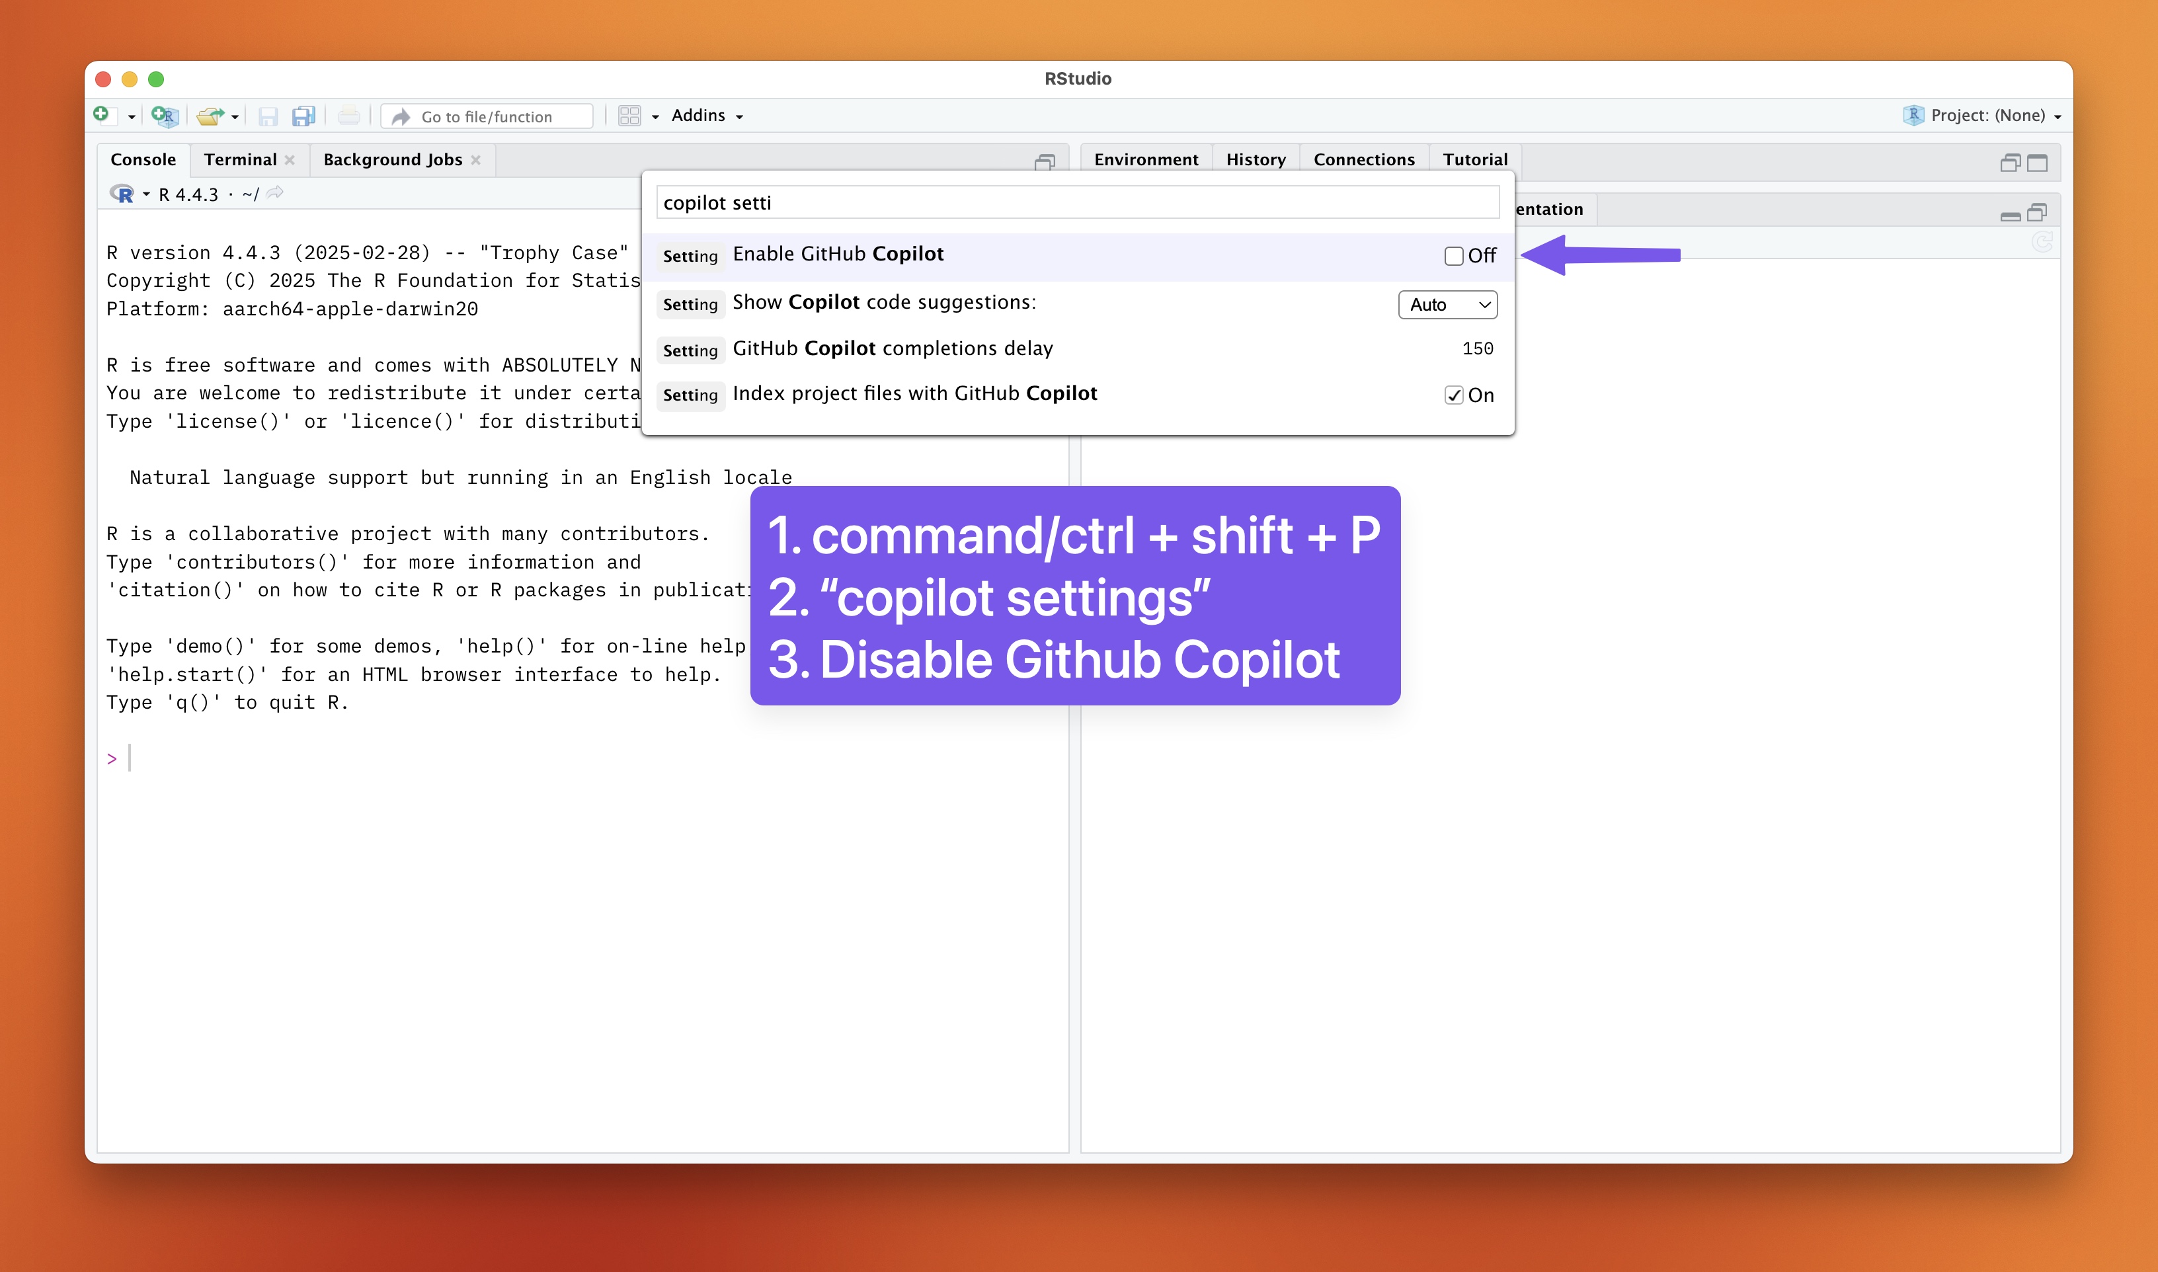Viewport: 2158px width, 1272px height.
Task: Click the green fullscreen window button
Action: 156,79
